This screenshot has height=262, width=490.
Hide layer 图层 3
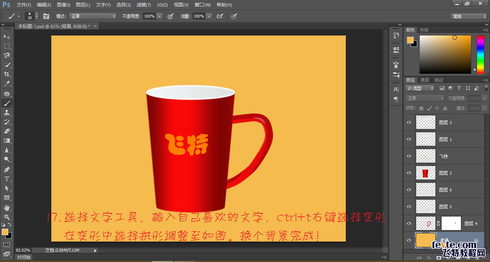[x=409, y=122]
